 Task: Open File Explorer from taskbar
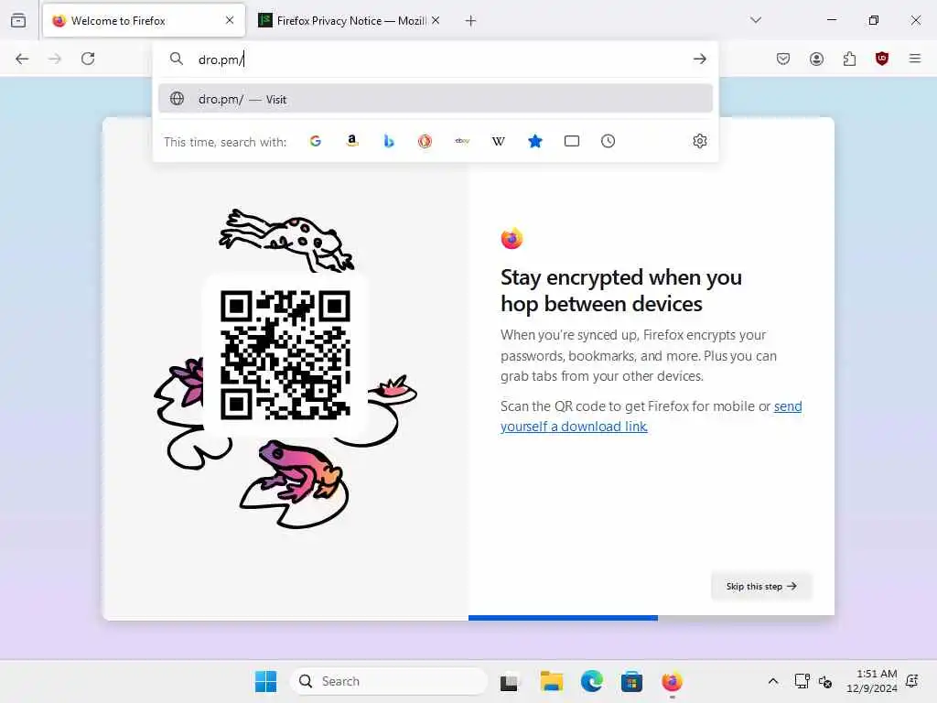click(x=551, y=681)
